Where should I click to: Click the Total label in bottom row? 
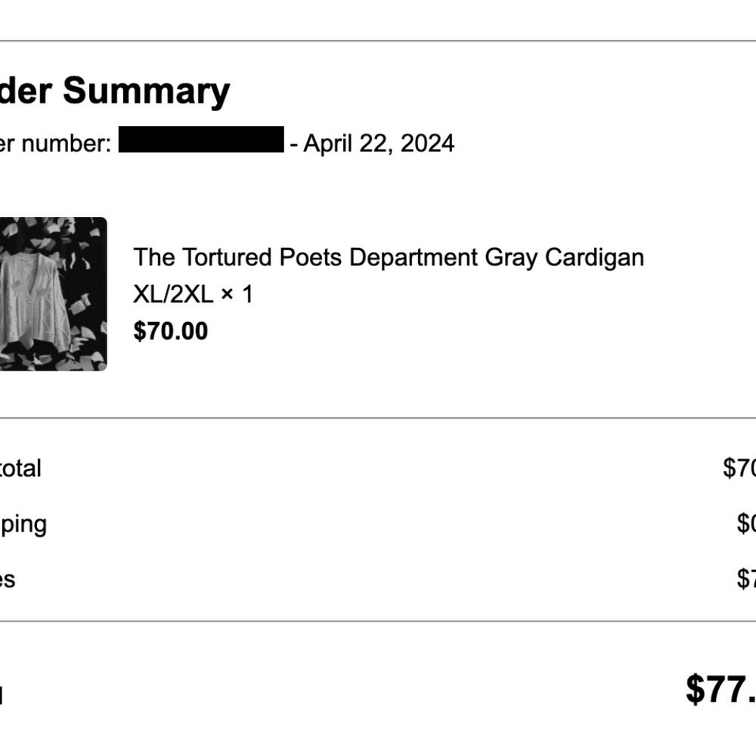(x=2, y=694)
